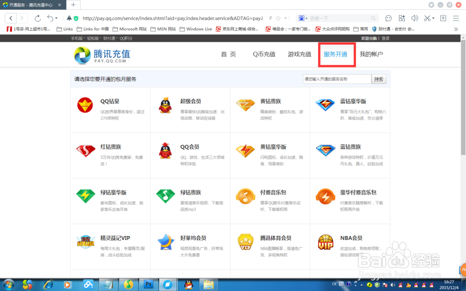The image size is (466, 291).
Task: Select the 超级会员 crown icon
Action: coord(165,106)
